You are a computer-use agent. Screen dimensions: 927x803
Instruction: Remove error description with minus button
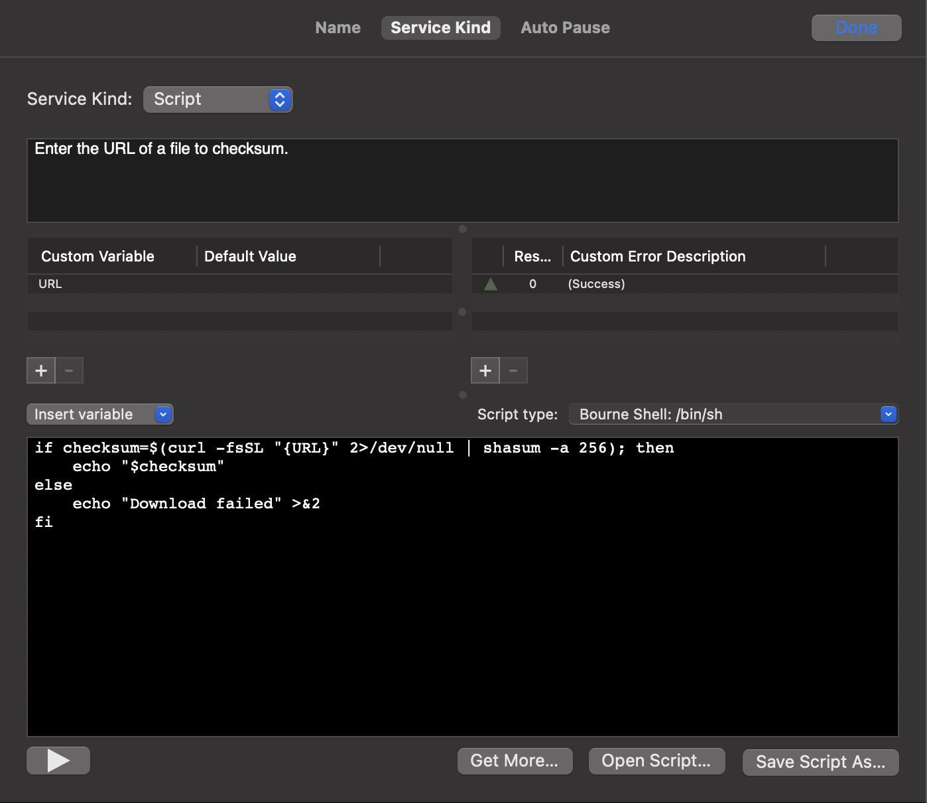click(x=513, y=370)
